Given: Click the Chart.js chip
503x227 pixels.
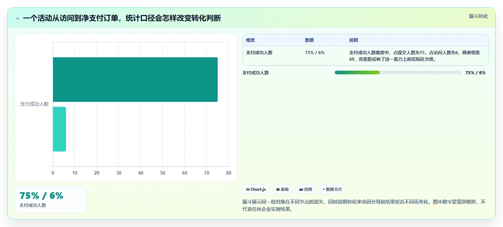Looking at the screenshot, I should [256, 189].
